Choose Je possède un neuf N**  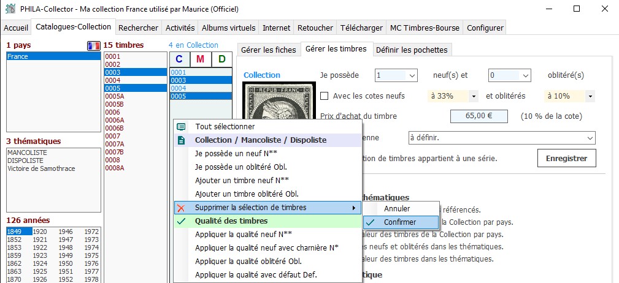[x=267, y=153]
